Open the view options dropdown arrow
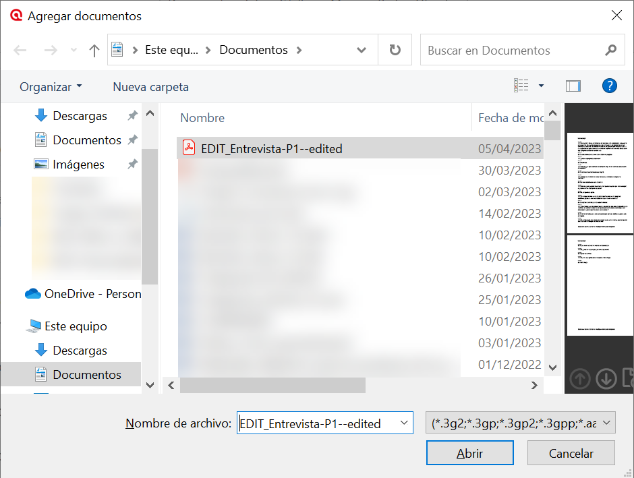Screen dimensions: 634x478 (x=541, y=86)
